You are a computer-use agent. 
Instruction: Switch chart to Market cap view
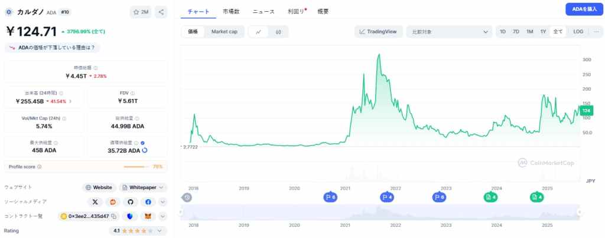(x=224, y=32)
